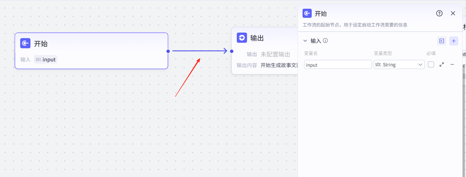Collapse the 输入 section chevron
Viewport: 466px width, 177px height.
(305, 41)
